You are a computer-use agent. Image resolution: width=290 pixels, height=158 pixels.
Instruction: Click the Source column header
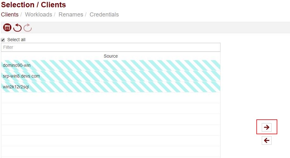(110, 56)
